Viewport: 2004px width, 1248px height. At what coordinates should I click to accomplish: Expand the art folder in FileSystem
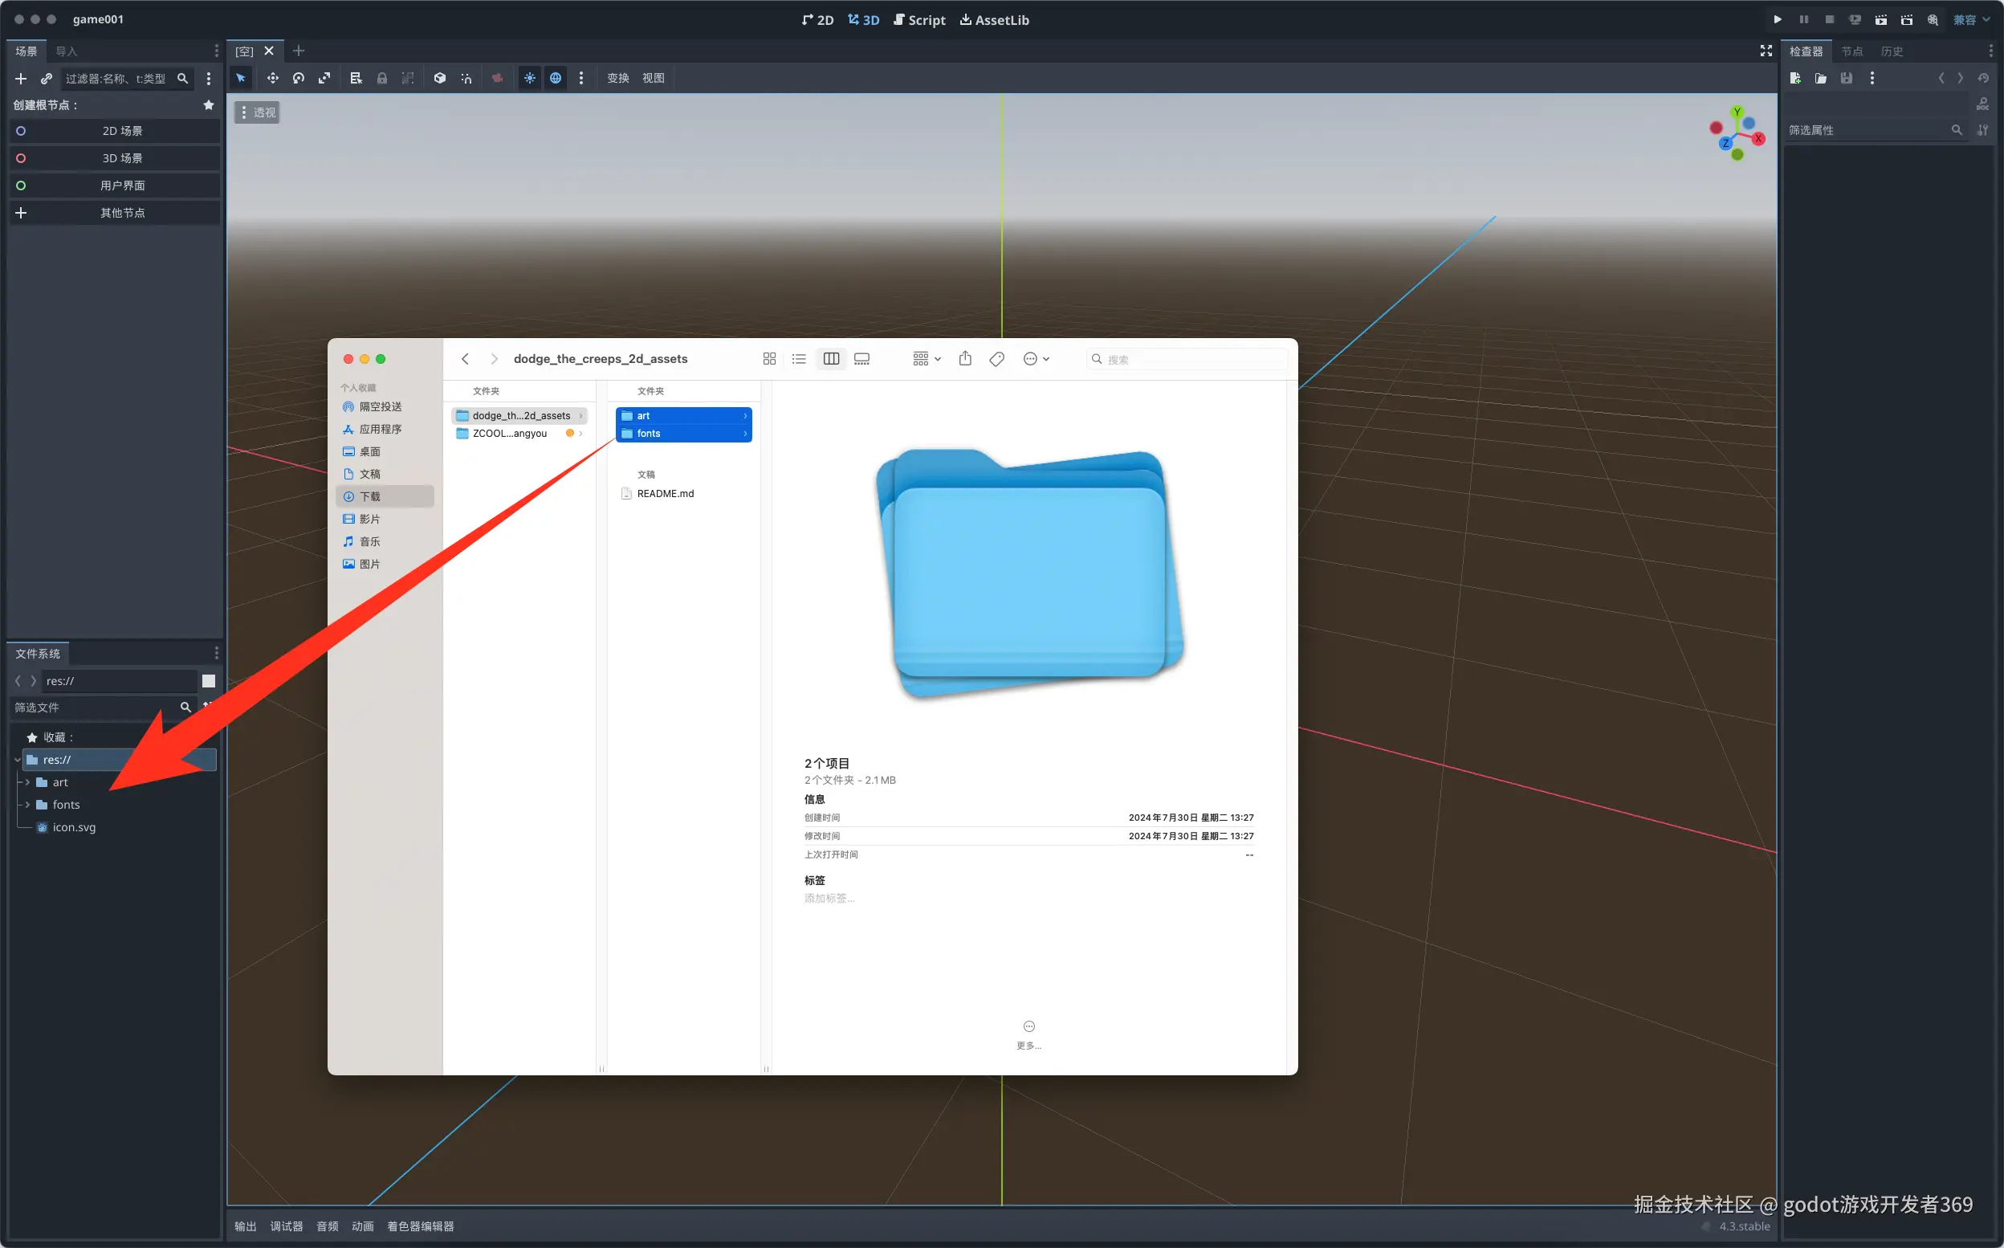tap(27, 781)
